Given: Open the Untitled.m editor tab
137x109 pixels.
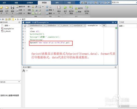Looking at the screenshot, I should (x=52, y=26).
